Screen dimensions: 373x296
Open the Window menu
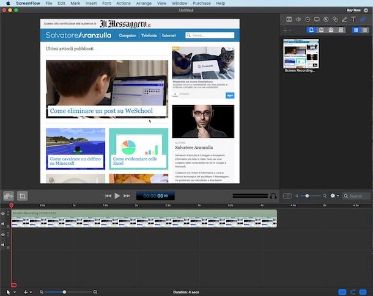pos(179,3)
